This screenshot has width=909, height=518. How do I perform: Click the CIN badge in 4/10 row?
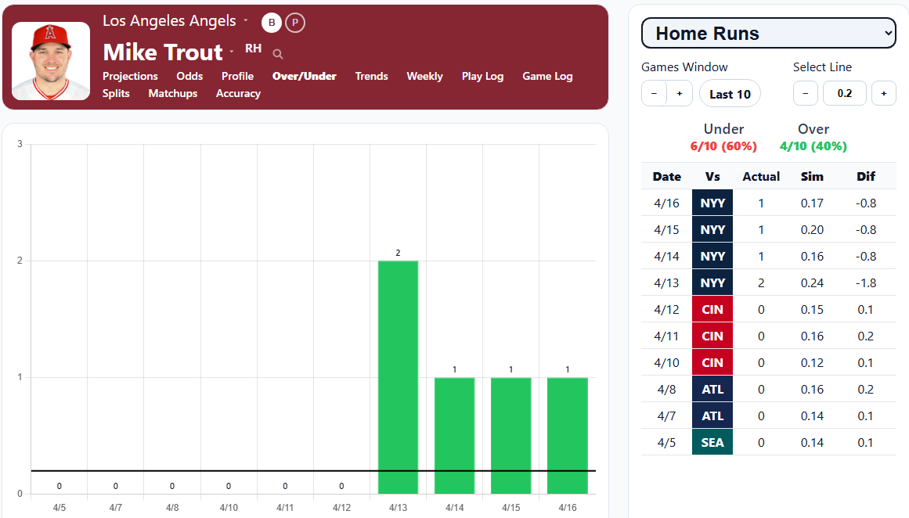(x=712, y=363)
